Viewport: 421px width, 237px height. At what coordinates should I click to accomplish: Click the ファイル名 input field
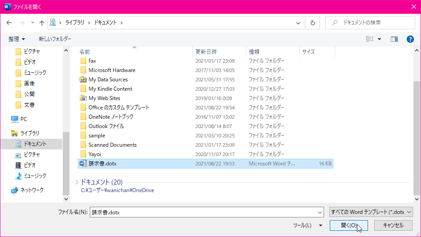click(203, 212)
